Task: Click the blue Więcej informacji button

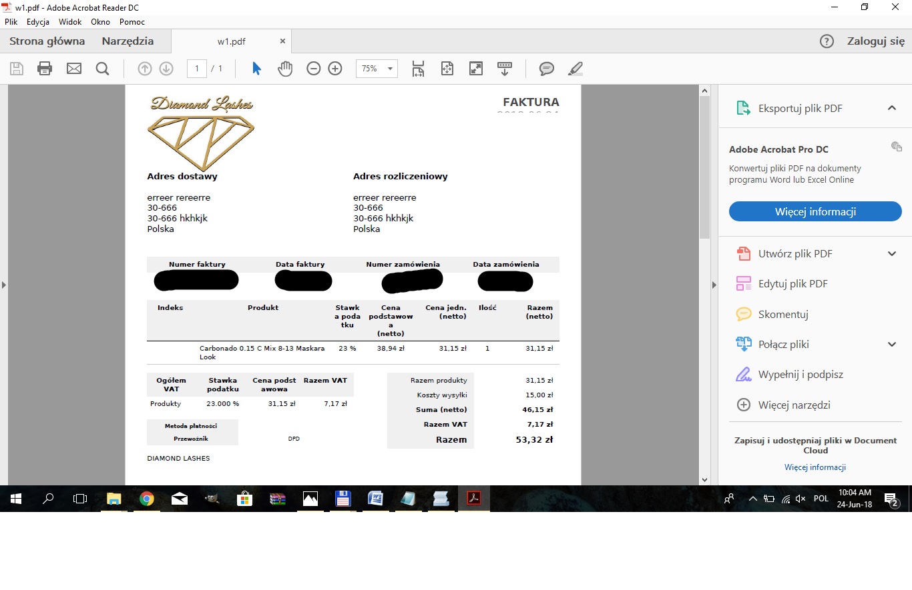Action: 815,211
